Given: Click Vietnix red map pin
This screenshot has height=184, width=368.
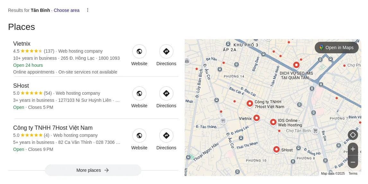Looking at the screenshot, I should (x=257, y=118).
